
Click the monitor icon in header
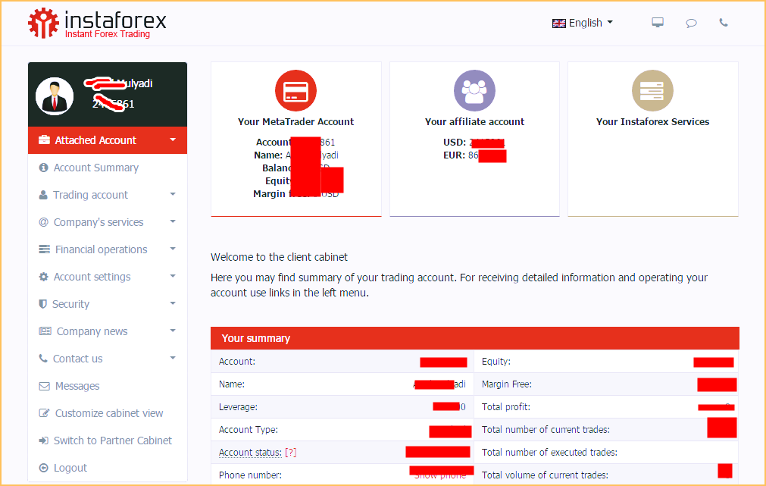[658, 23]
